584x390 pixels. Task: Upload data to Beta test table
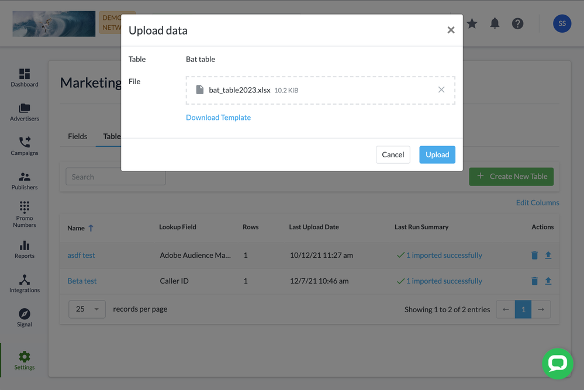click(x=548, y=281)
